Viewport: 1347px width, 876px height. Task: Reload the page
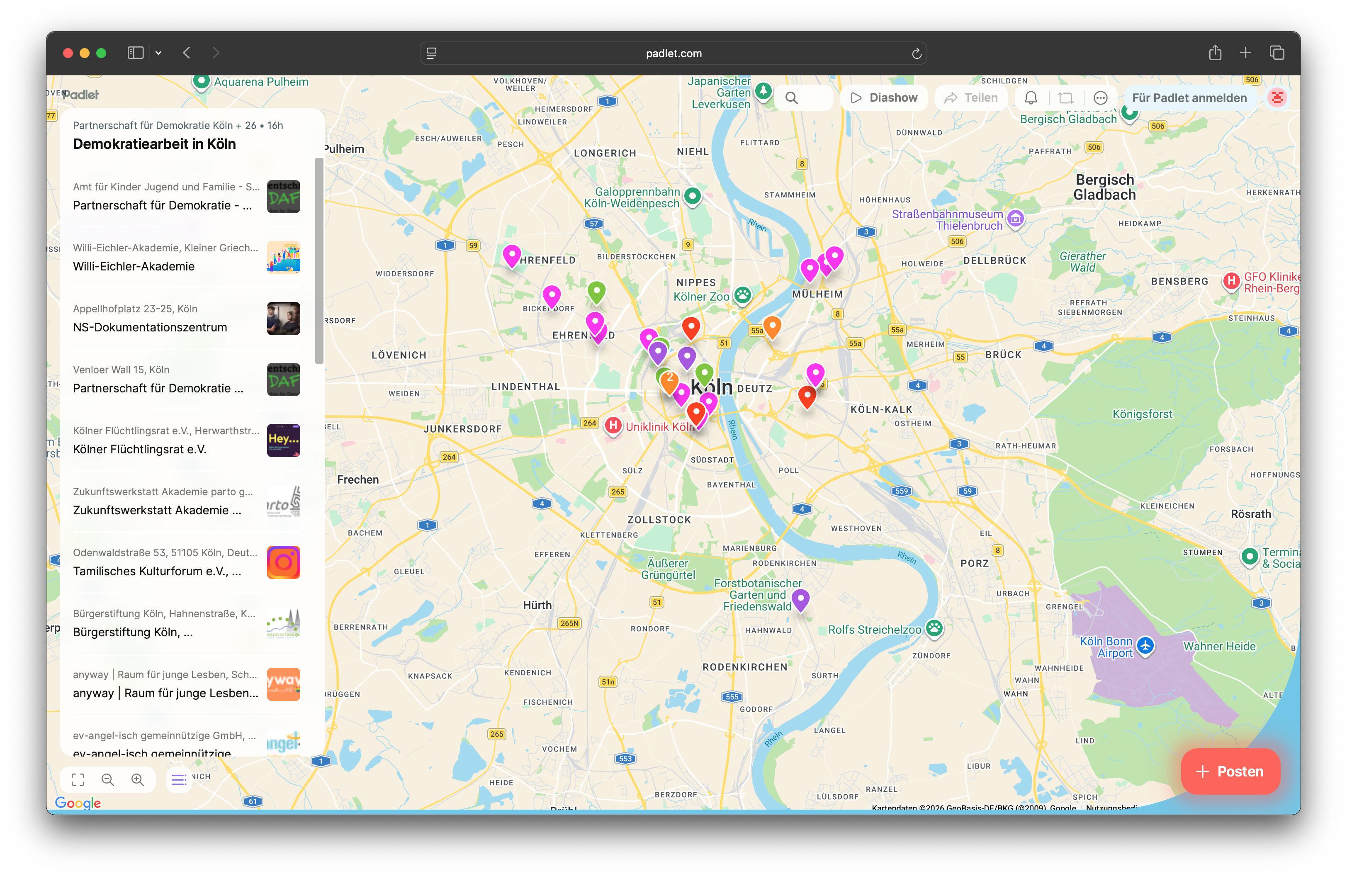tap(916, 53)
